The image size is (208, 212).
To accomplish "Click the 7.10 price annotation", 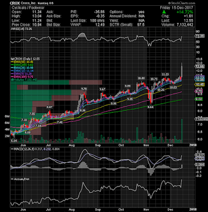I will coord(24,120).
